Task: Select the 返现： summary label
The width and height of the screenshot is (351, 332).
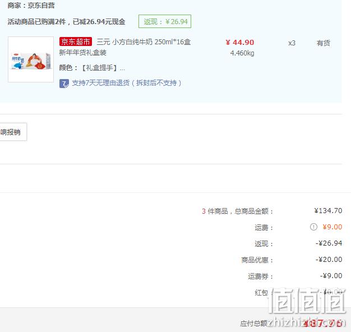Action: 264,243
